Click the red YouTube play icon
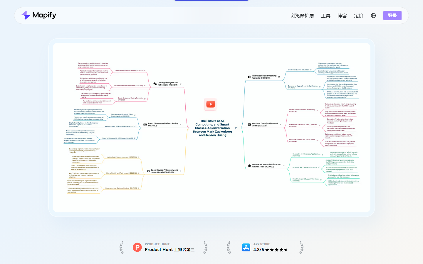423x264 pixels. [211, 104]
